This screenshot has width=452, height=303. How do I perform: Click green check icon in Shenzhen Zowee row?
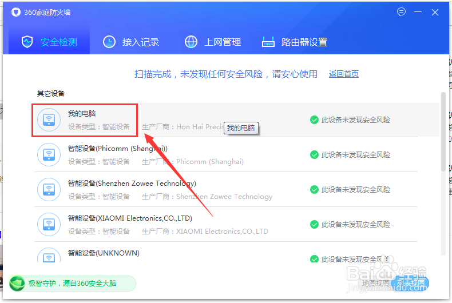click(314, 190)
